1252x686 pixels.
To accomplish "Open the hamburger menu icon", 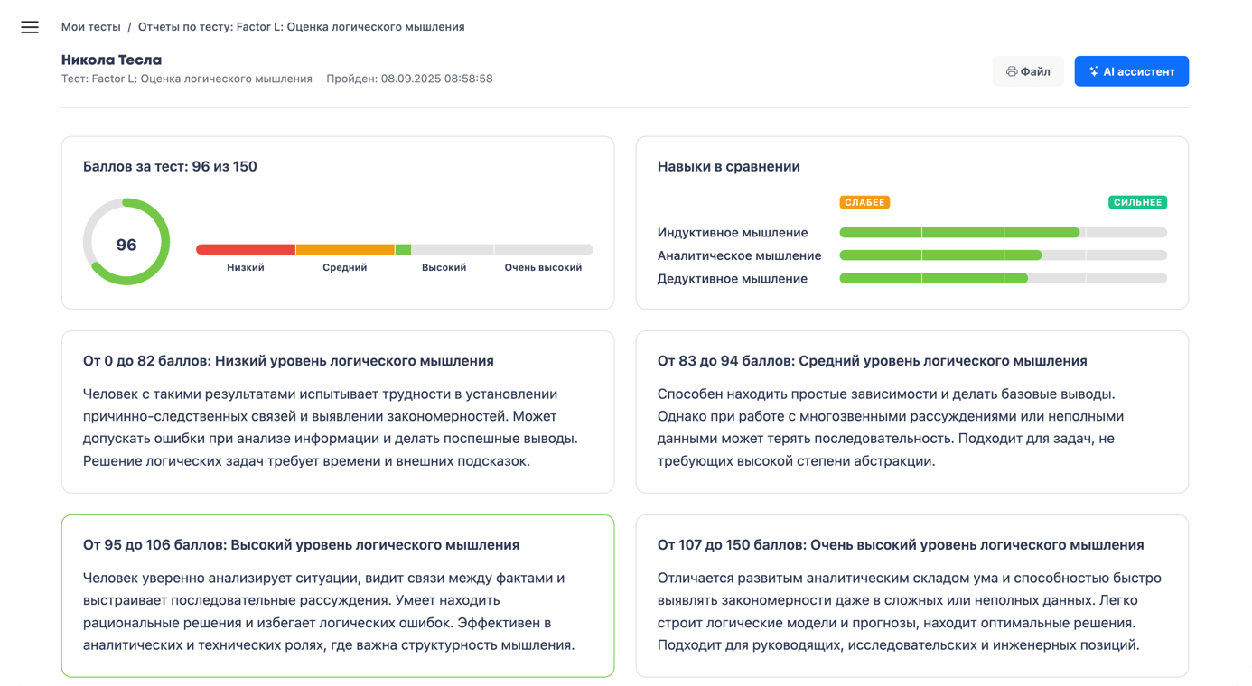I will (x=30, y=27).
